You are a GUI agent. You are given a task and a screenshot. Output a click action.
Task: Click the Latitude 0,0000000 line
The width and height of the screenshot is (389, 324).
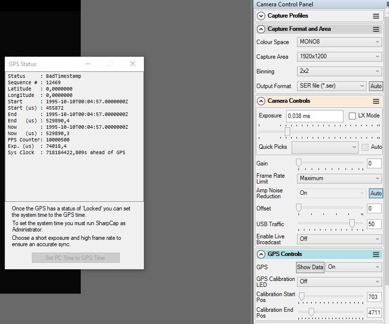coord(40,89)
